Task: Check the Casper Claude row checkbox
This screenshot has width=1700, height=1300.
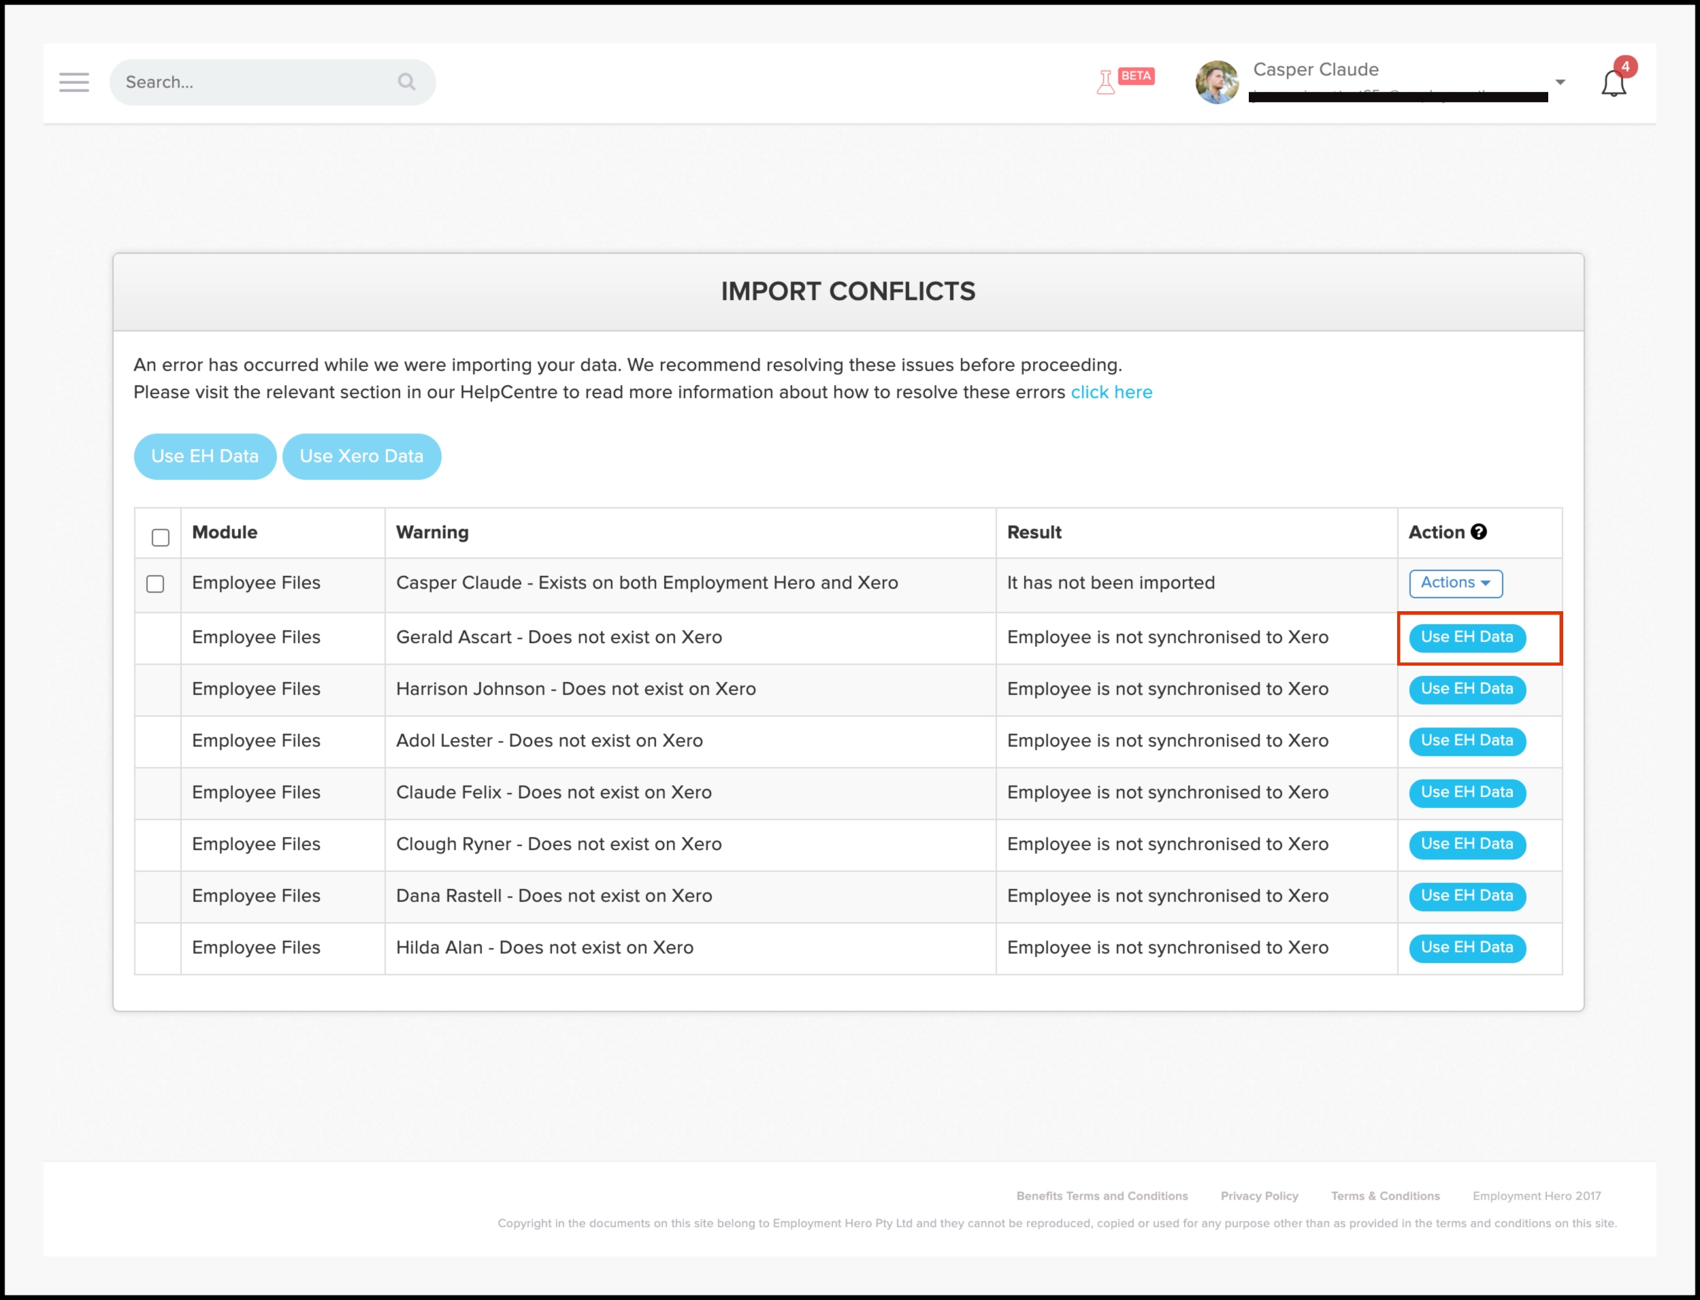Action: tap(156, 584)
